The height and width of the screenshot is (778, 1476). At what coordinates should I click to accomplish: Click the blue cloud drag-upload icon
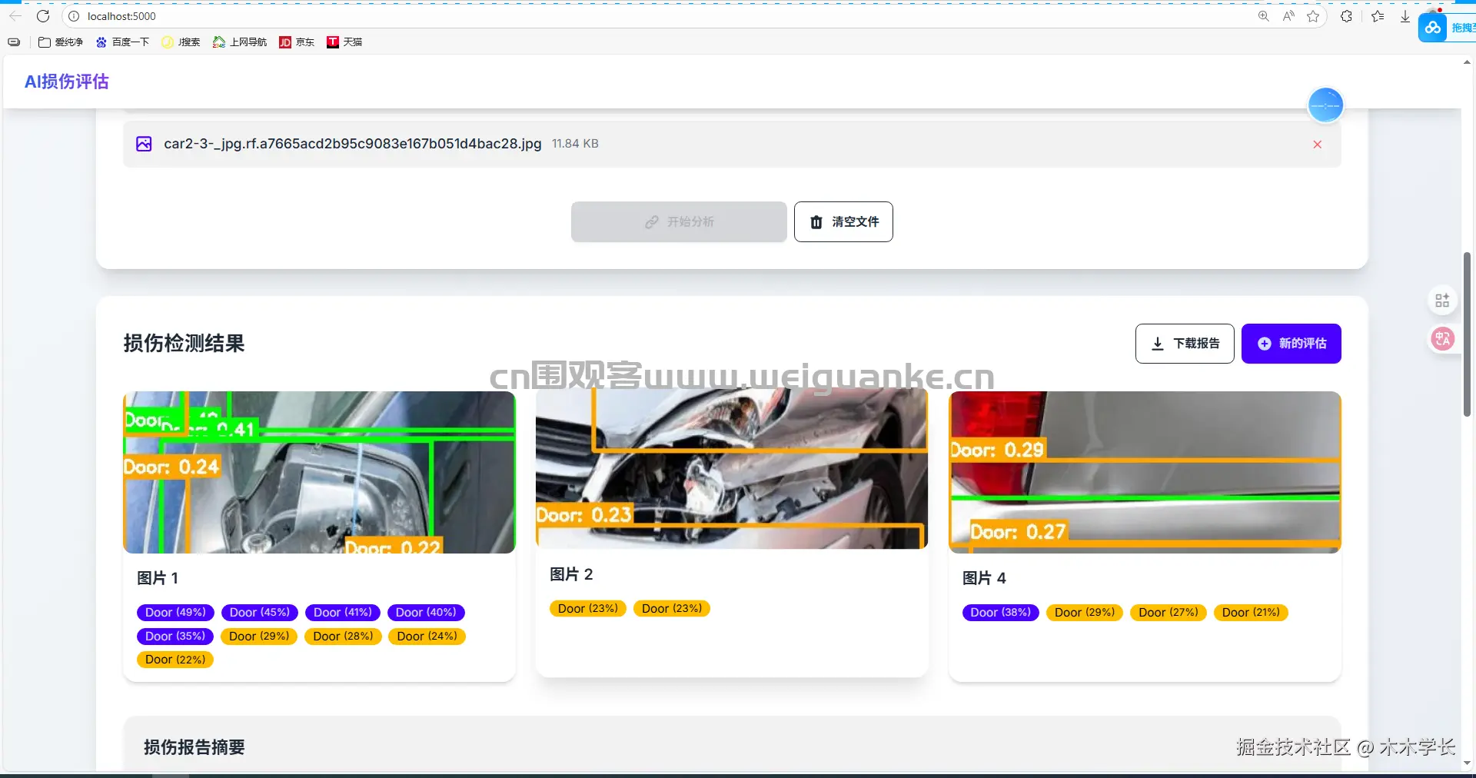[x=1432, y=28]
